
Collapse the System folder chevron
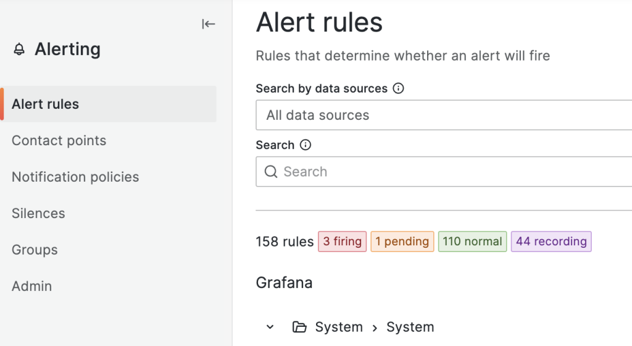(270, 327)
